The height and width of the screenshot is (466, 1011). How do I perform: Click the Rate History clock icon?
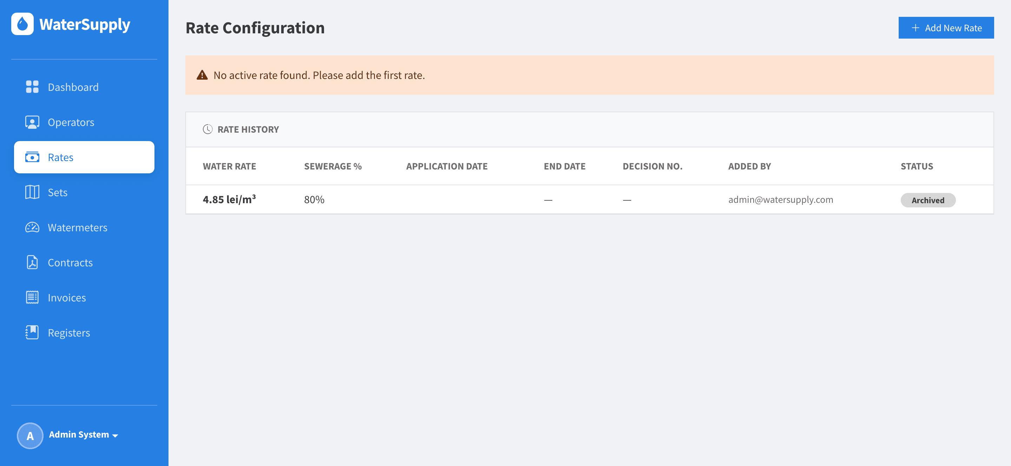(207, 129)
